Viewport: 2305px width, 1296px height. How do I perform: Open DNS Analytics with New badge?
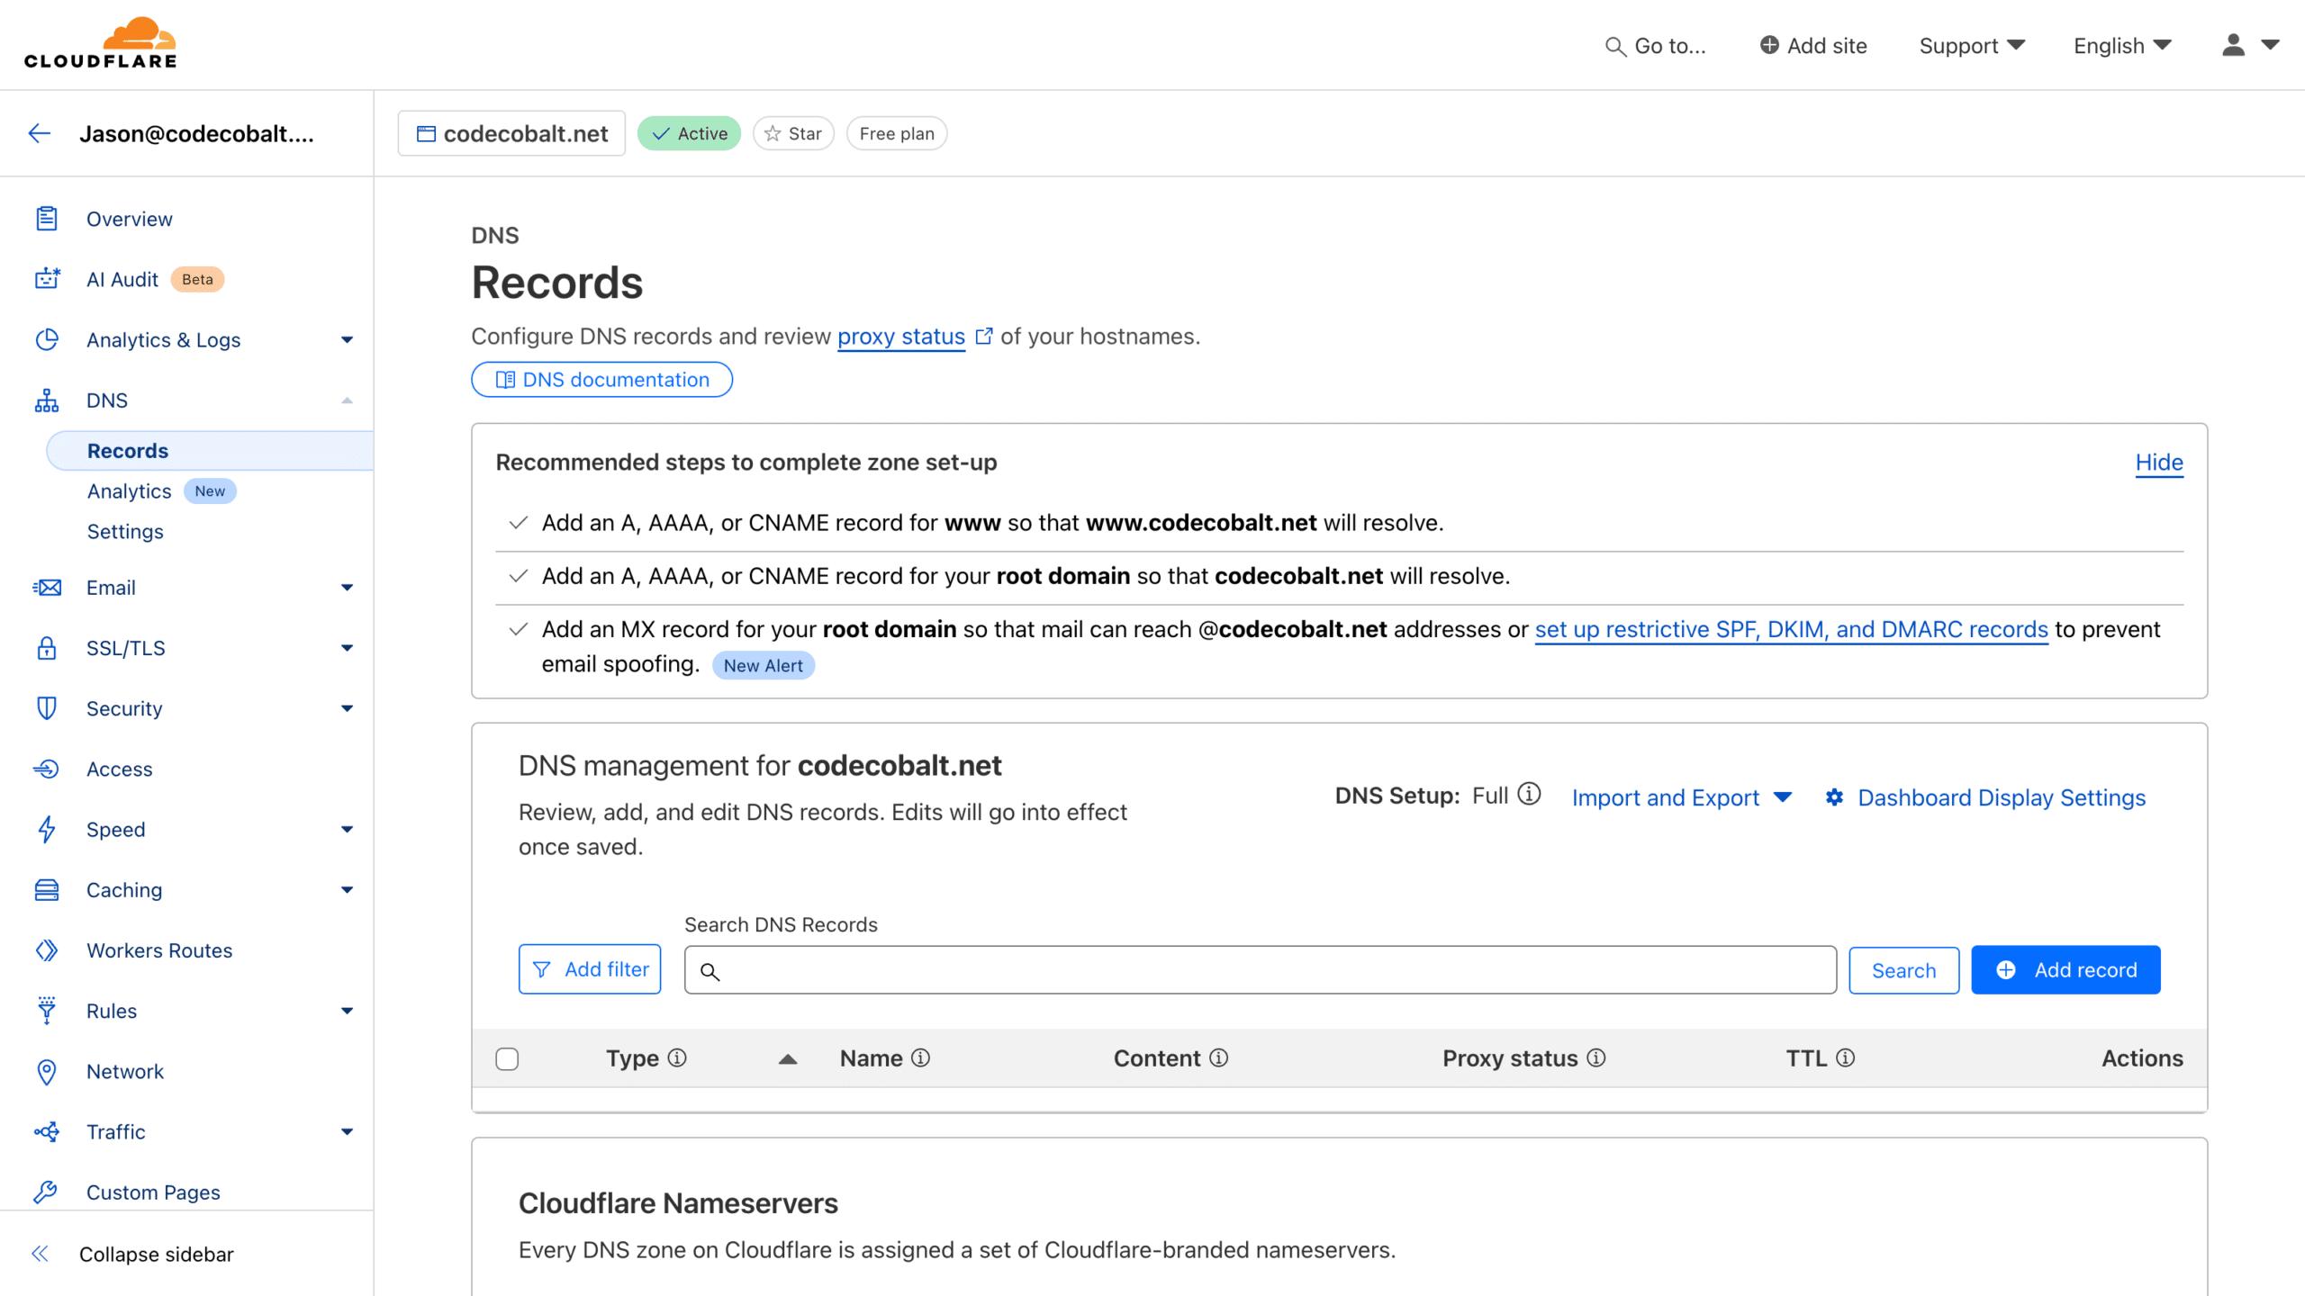coord(130,490)
